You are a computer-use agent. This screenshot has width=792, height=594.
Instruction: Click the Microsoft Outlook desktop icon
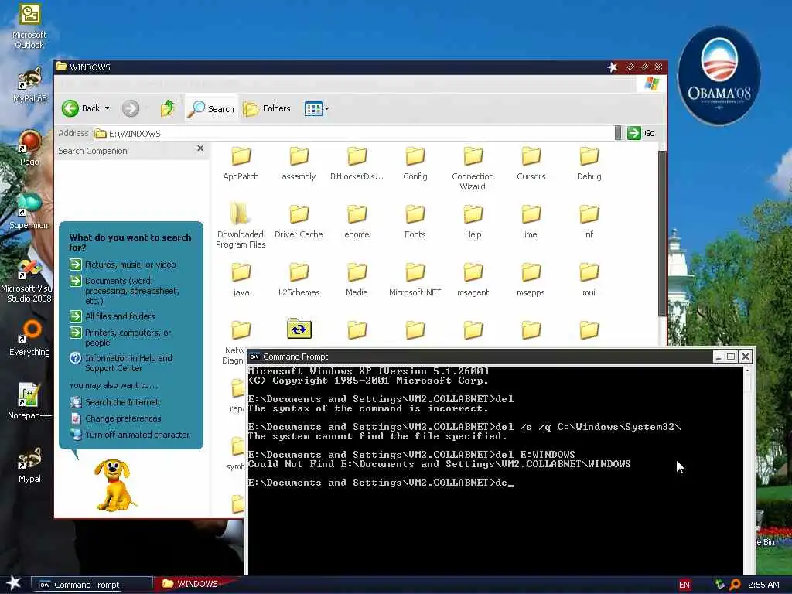[29, 26]
